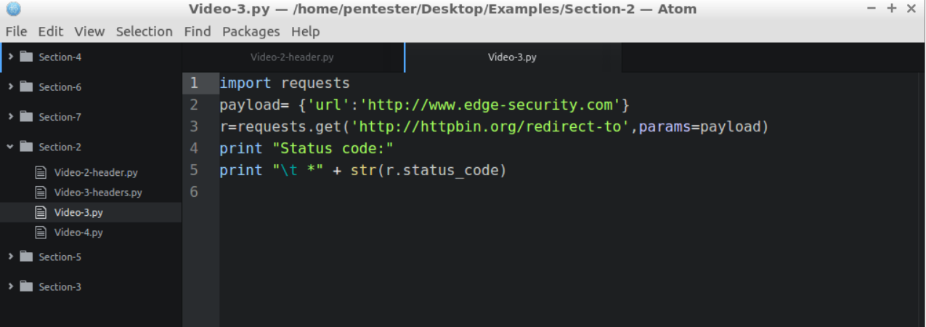
Task: Click the Section-4 folder icon
Action: [x=27, y=57]
